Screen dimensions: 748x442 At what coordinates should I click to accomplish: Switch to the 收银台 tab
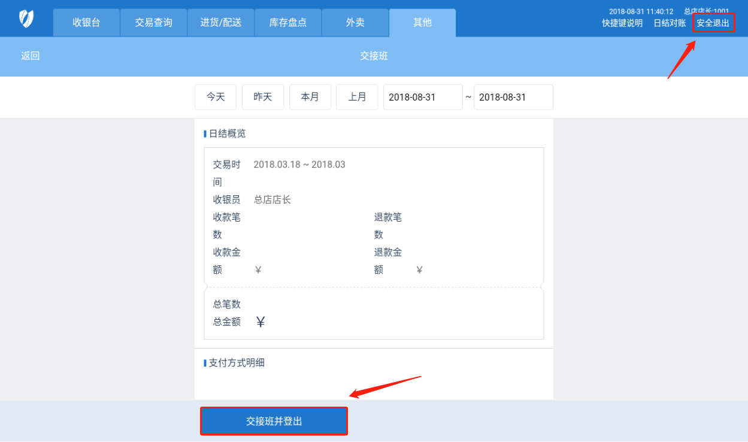[86, 23]
